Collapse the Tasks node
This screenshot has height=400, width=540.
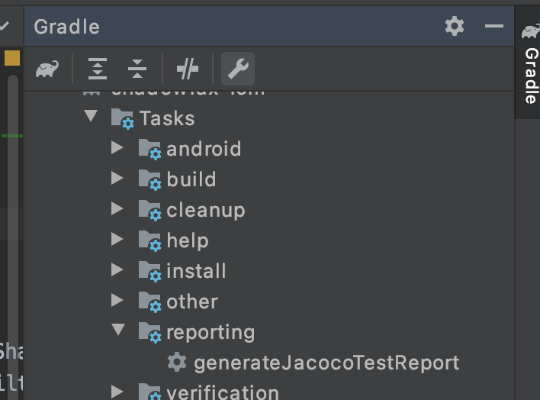(x=91, y=115)
